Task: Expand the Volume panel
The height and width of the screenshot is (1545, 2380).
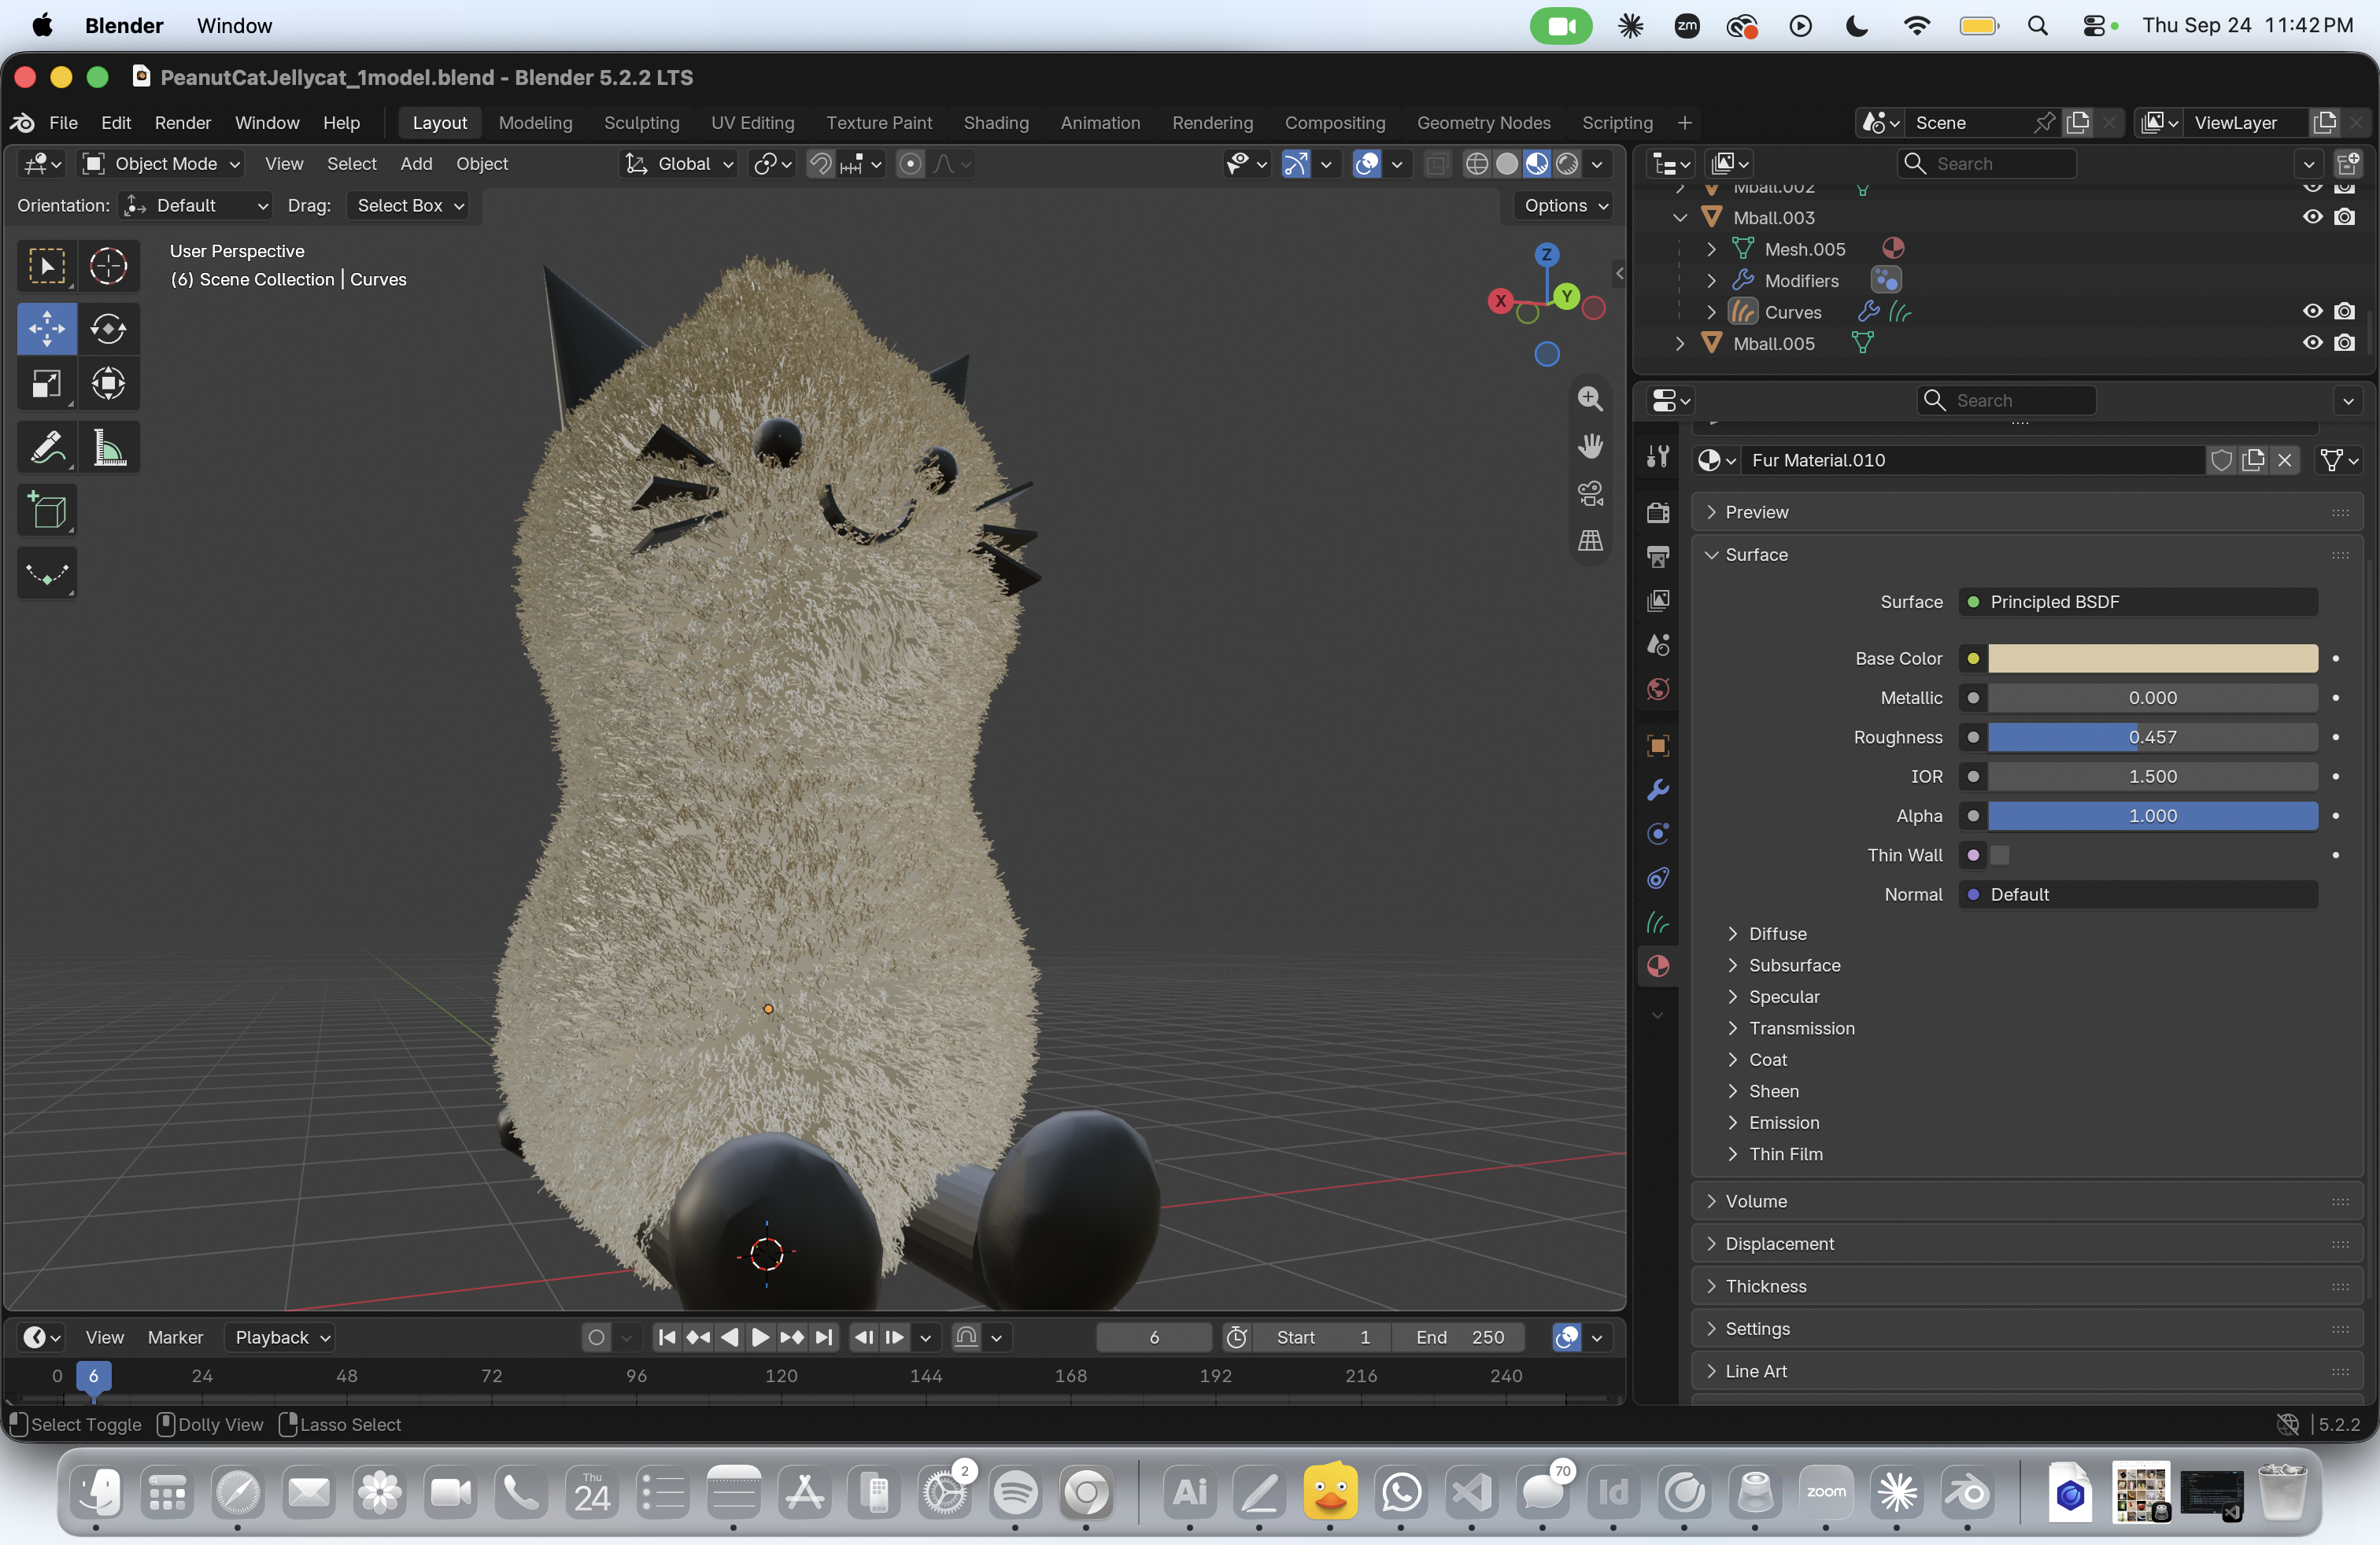Action: coord(1756,1201)
